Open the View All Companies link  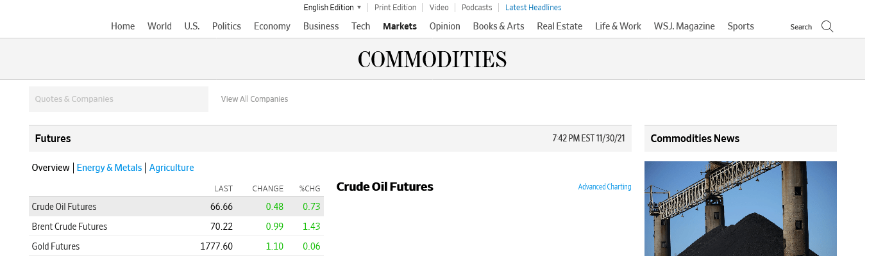pyautogui.click(x=255, y=99)
